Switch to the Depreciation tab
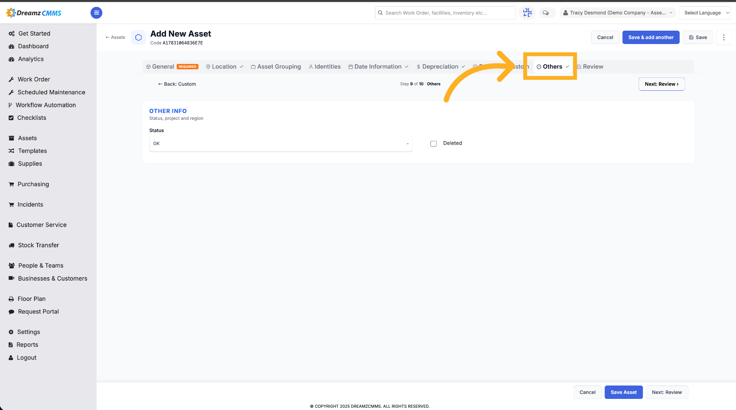 click(441, 67)
